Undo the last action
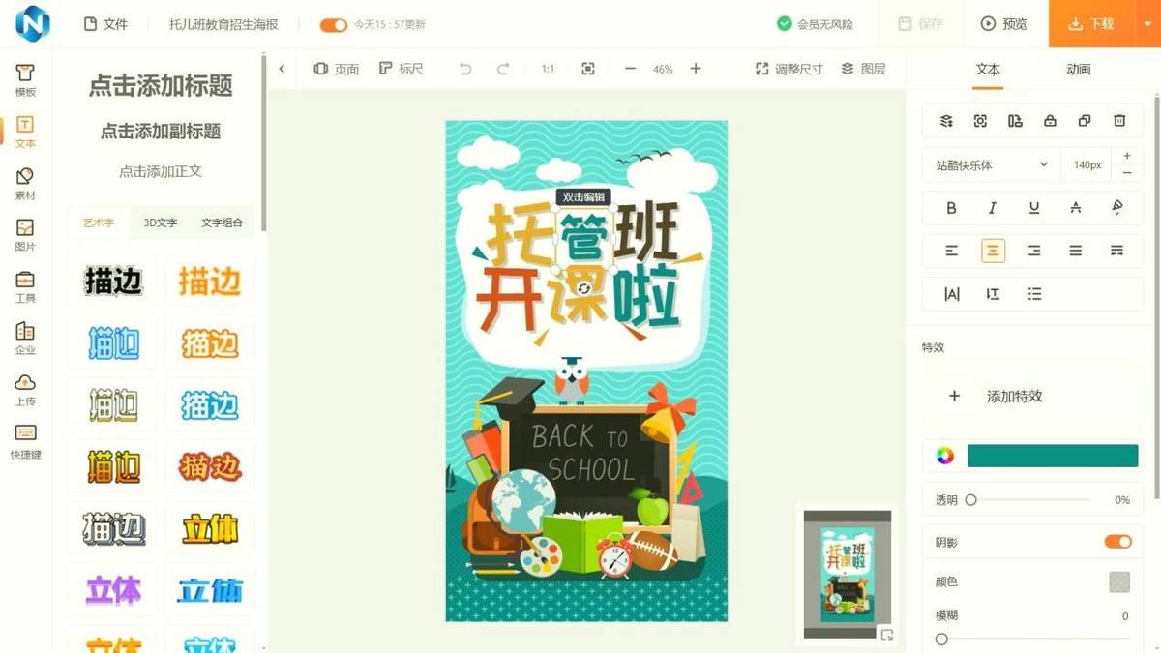The image size is (1161, 653). coord(465,69)
